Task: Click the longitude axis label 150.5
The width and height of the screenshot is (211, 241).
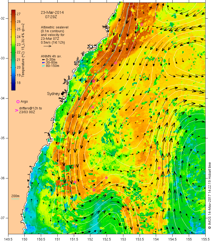Action: click(41, 239)
